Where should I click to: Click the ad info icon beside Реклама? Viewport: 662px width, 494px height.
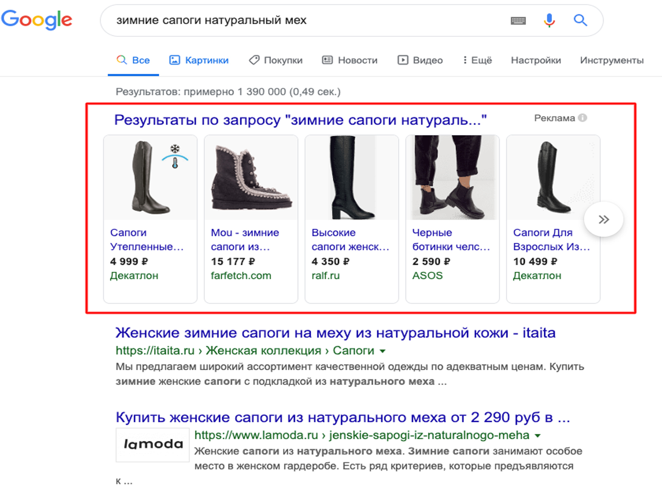(x=583, y=118)
